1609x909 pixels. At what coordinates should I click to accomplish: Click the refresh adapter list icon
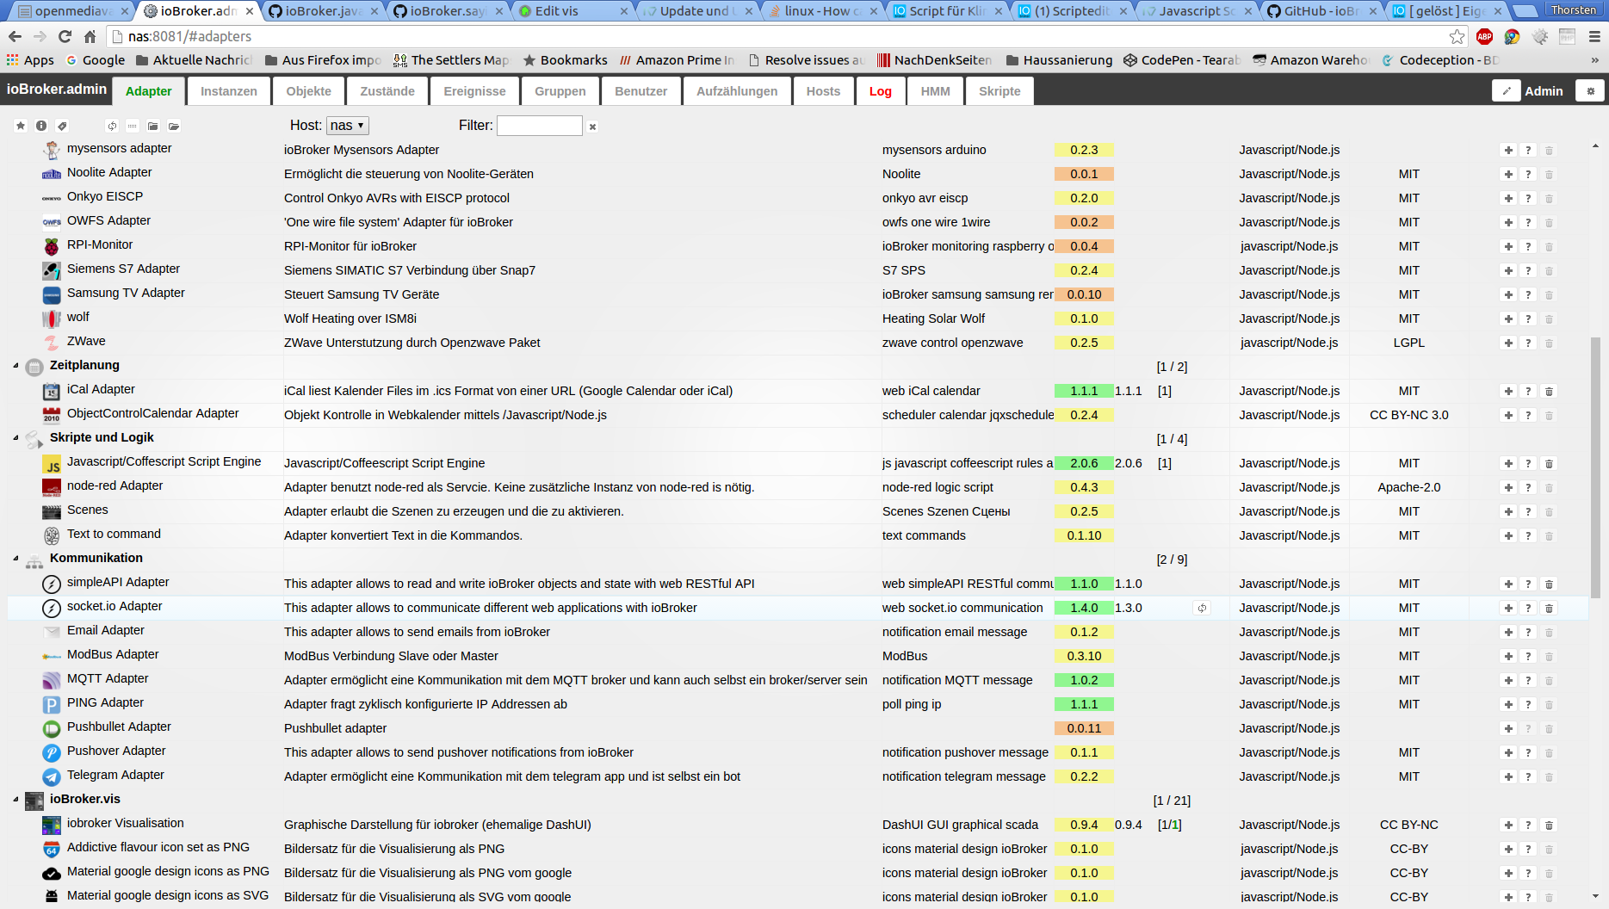click(x=112, y=126)
